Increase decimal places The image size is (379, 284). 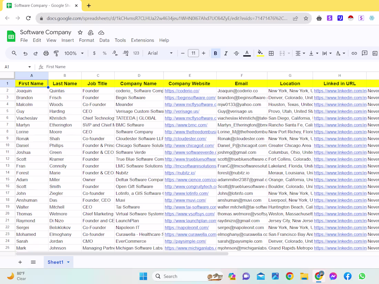click(x=126, y=53)
